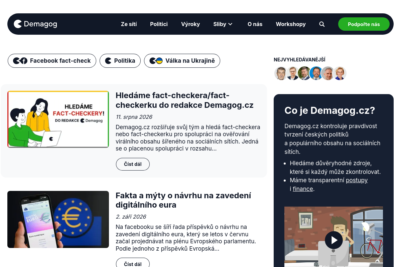Open the avatar of man with glasses and beard
Screen dimensions: 401x267
pos(293,73)
